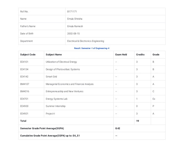183x141 pixels.
Task: Click the Exam Held column header
Action: pyautogui.click(x=121, y=55)
